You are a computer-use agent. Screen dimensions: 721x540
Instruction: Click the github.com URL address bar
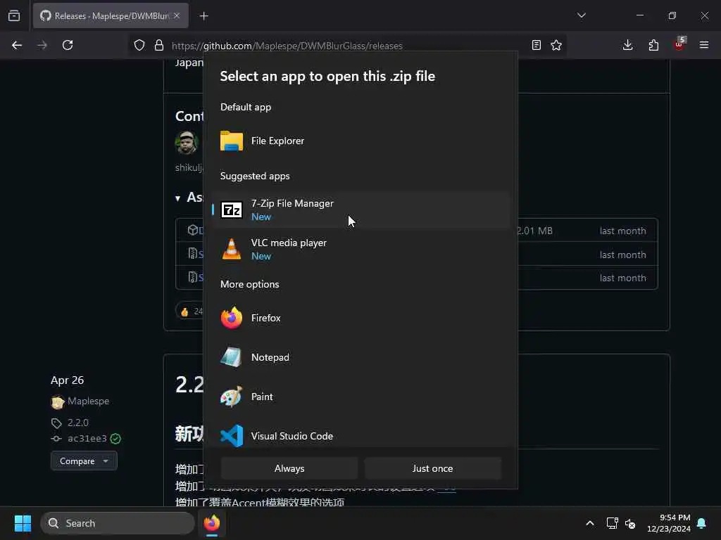point(347,46)
